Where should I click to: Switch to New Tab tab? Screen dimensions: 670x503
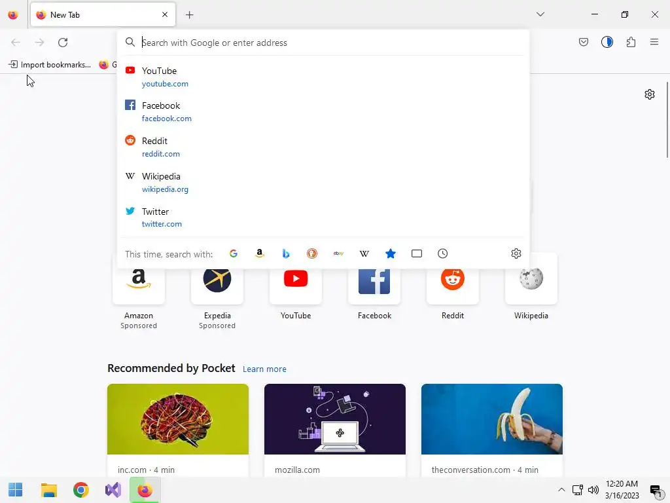(103, 14)
